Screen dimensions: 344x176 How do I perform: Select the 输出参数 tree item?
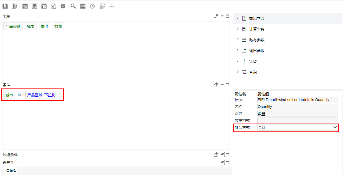(x=257, y=51)
